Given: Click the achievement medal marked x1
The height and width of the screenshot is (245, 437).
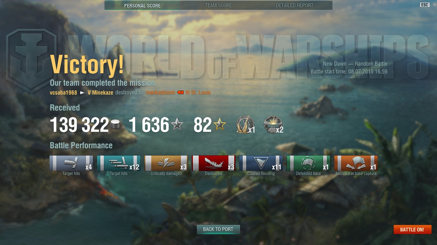Looking at the screenshot, I should (245, 125).
